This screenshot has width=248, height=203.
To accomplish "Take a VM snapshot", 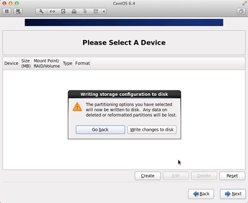I will tap(18, 12).
